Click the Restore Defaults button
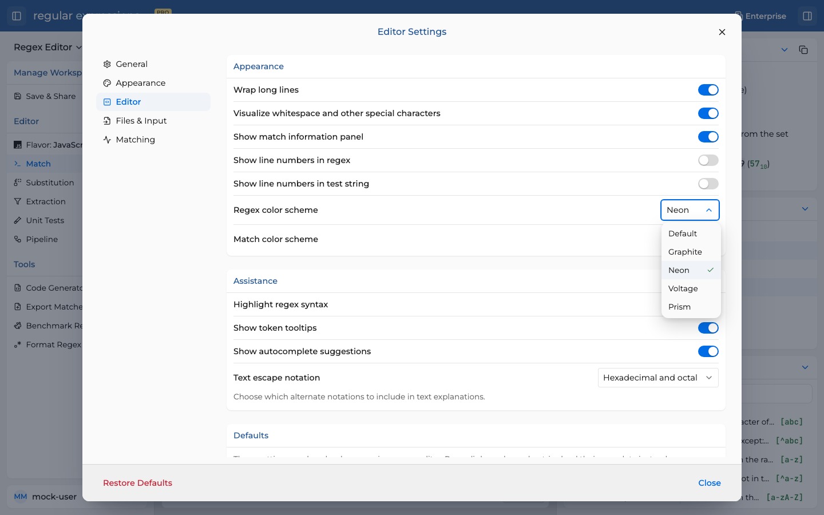 (x=137, y=483)
